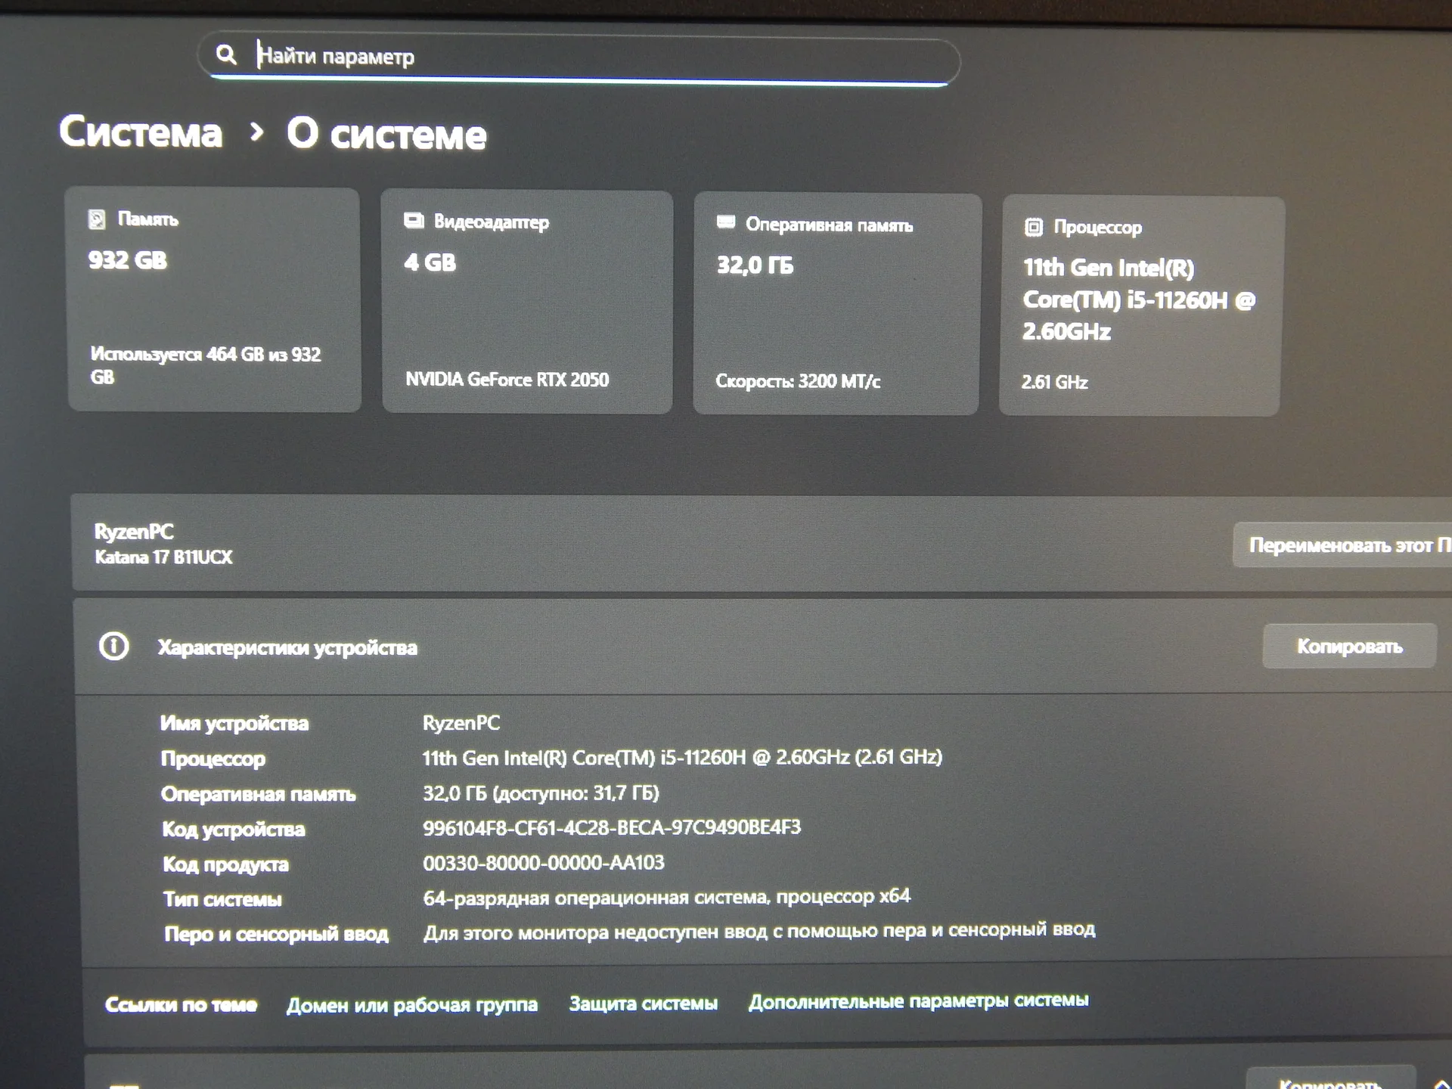The height and width of the screenshot is (1089, 1452).
Task: Click device ID 996104F8-CF61-4C28-BECA-97C9490BE4F3
Action: click(612, 828)
